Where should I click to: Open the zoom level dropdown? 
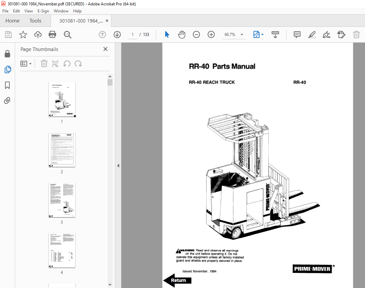242,34
